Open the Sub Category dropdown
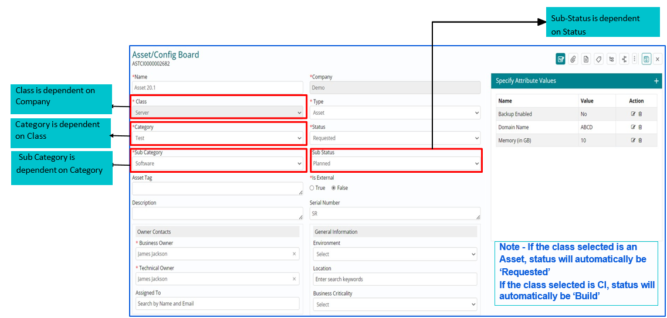The width and height of the screenshot is (667, 318). click(x=218, y=164)
